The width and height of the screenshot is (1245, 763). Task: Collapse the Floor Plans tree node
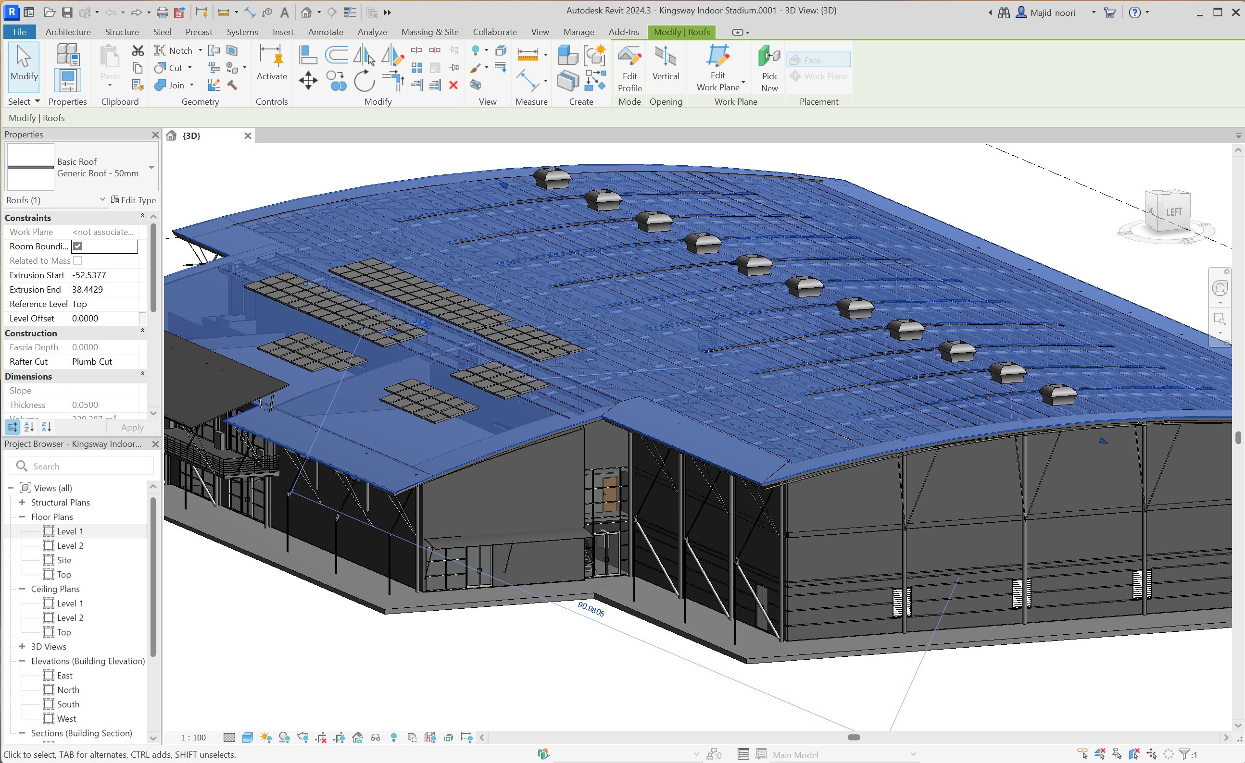click(22, 517)
